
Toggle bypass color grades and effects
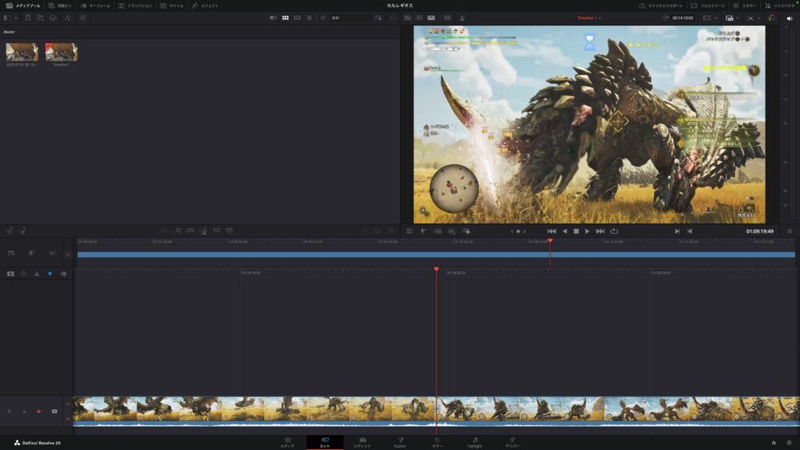tap(771, 18)
